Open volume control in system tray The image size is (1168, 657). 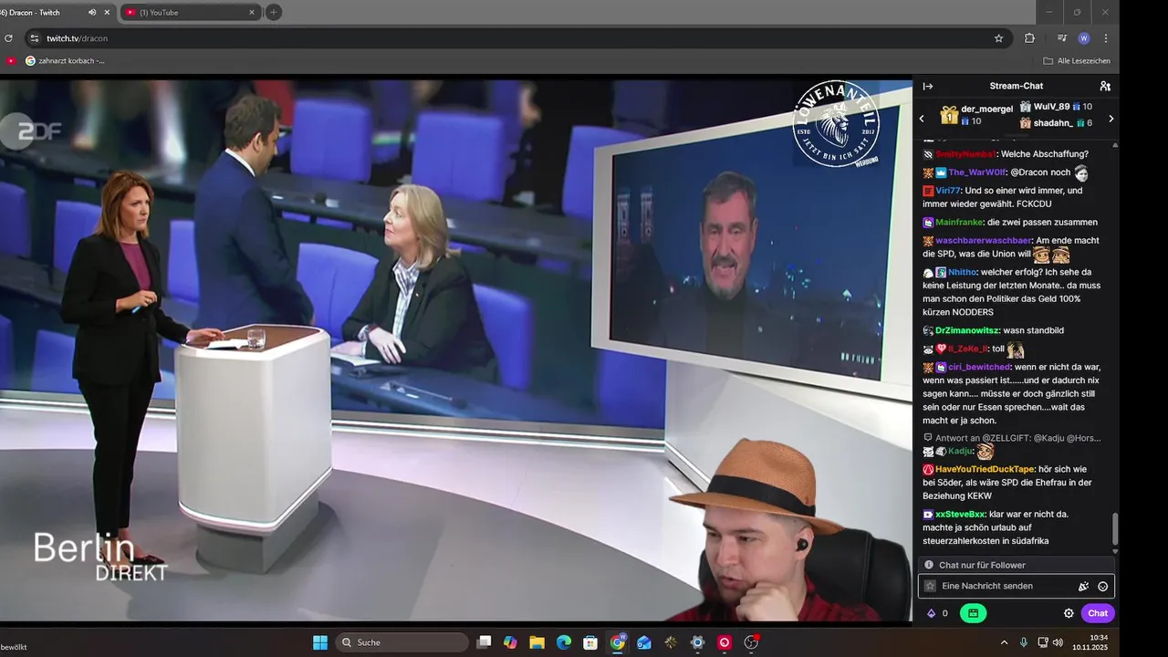(1058, 642)
